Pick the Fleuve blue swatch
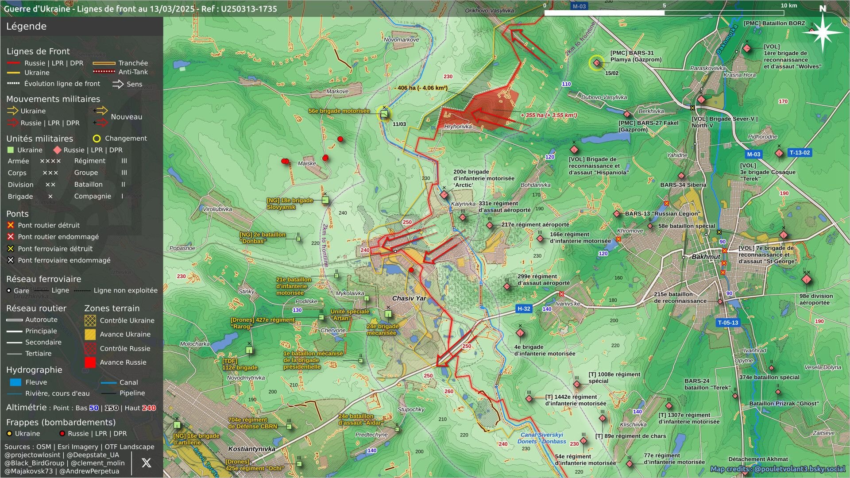Viewport: 850px width, 478px height. coord(15,382)
